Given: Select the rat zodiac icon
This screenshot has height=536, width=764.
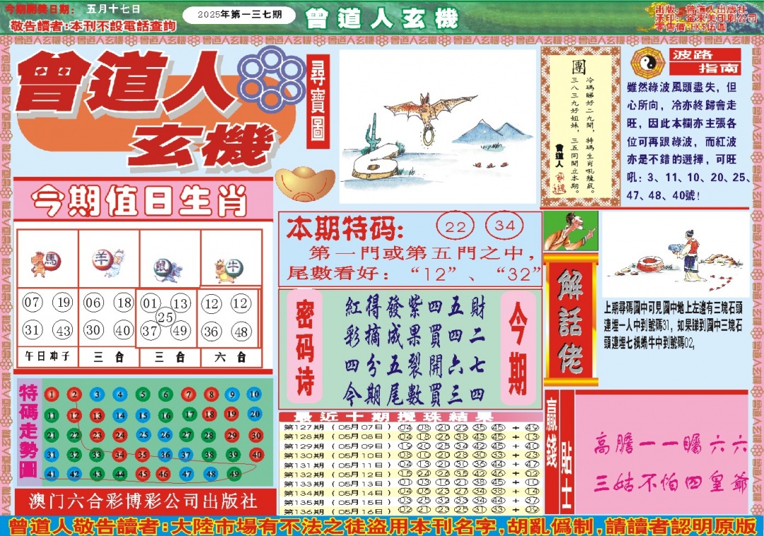Looking at the screenshot, I should coord(168,267).
